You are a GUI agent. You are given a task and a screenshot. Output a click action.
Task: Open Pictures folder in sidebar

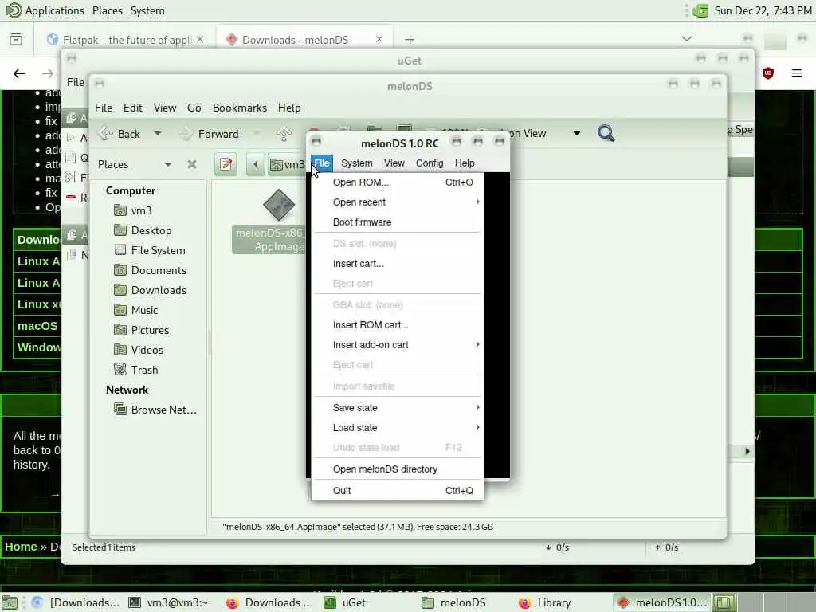tap(149, 330)
